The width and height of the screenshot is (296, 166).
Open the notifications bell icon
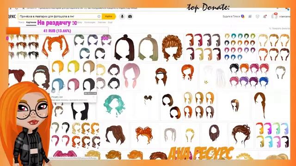[265, 17]
